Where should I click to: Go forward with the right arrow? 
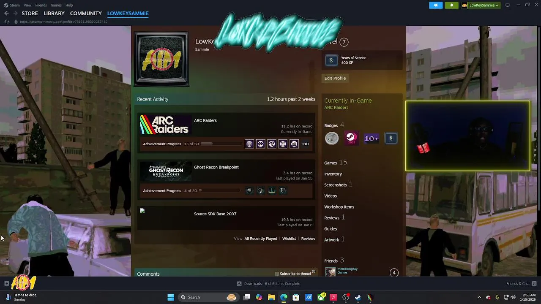(15, 14)
